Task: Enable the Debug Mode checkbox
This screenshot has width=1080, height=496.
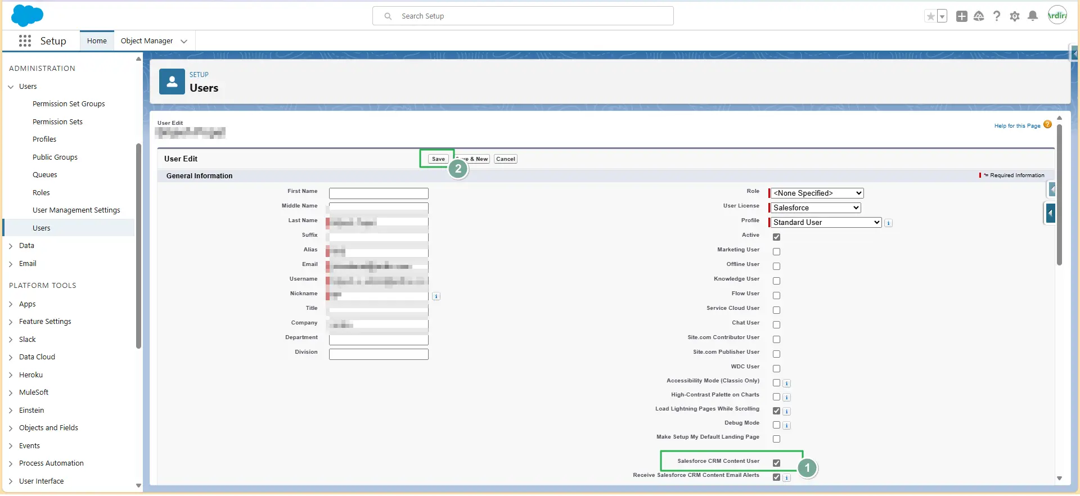Action: click(776, 425)
